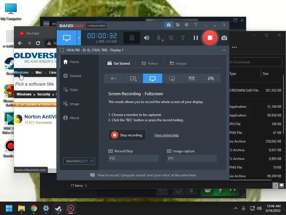The width and height of the screenshot is (286, 215).
Task: Toggle the text overlay T icon
Action: (x=183, y=38)
